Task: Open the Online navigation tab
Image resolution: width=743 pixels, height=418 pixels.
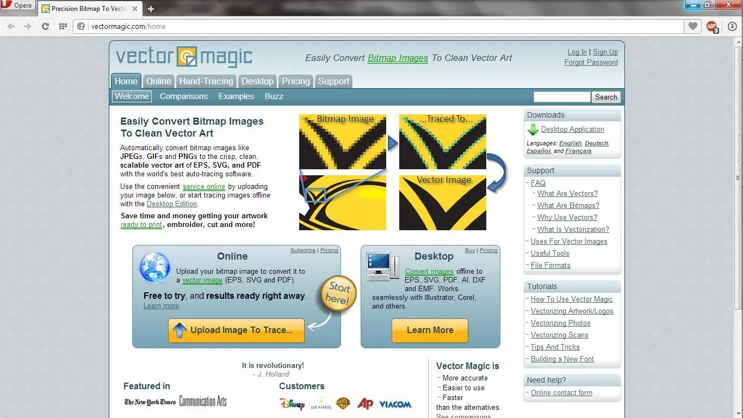Action: click(159, 81)
